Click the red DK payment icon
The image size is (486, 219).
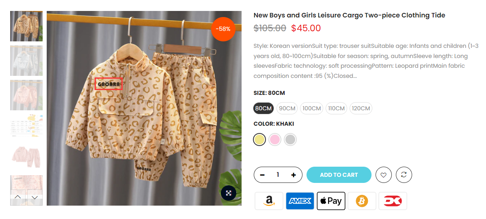pyautogui.click(x=393, y=201)
